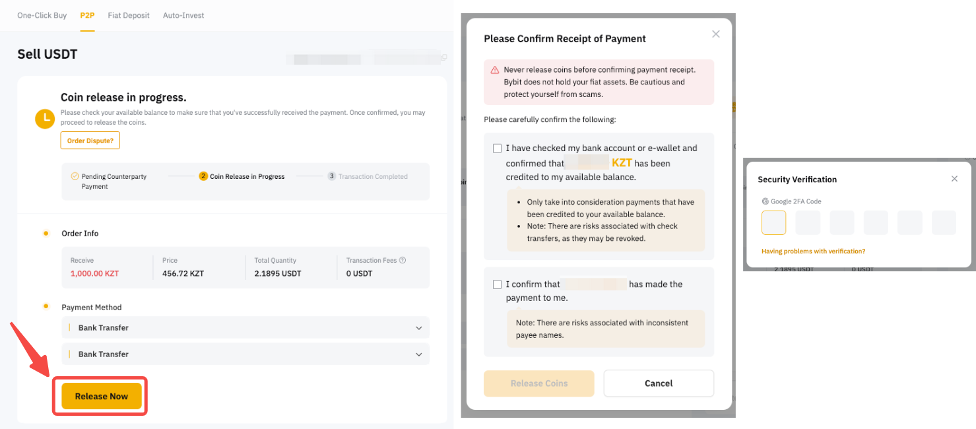Expand the second Bank Transfer payment method
The width and height of the screenshot is (976, 429).
click(x=245, y=354)
